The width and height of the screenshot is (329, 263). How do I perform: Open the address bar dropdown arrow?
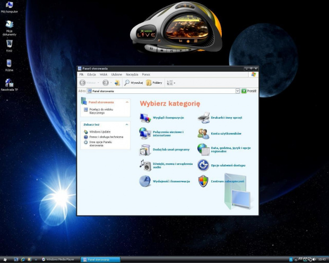pos(238,91)
